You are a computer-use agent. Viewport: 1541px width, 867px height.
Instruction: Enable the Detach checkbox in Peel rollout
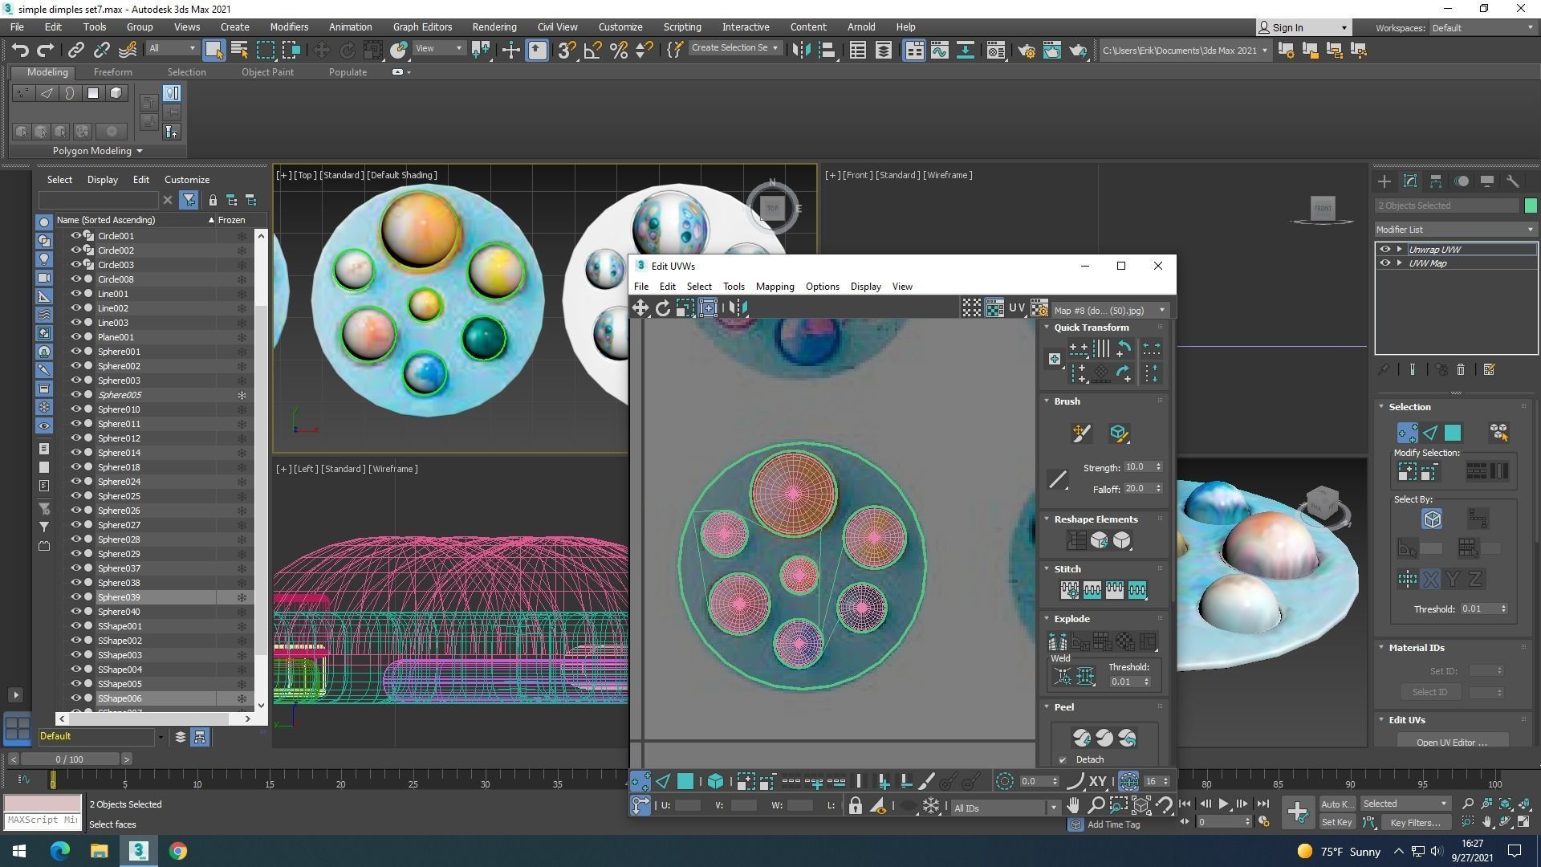(1063, 759)
